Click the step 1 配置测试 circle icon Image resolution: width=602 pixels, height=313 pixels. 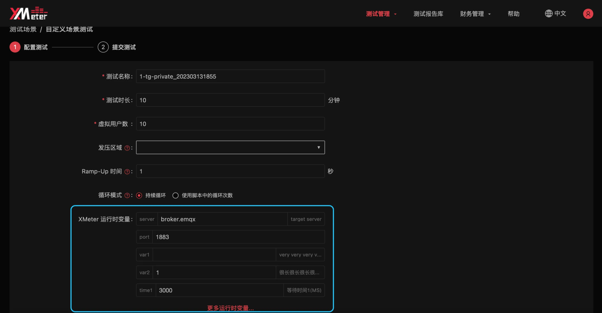pos(15,47)
